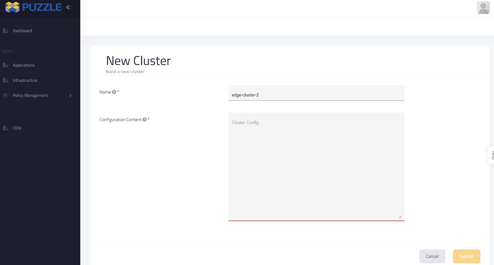Expand the Policy Management submenu arrow

[x=70, y=95]
